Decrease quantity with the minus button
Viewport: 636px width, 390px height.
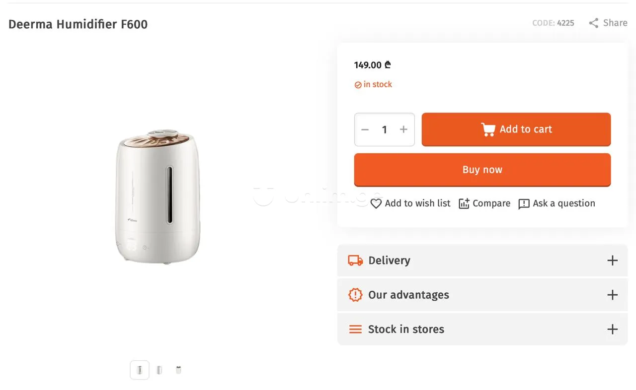click(365, 130)
